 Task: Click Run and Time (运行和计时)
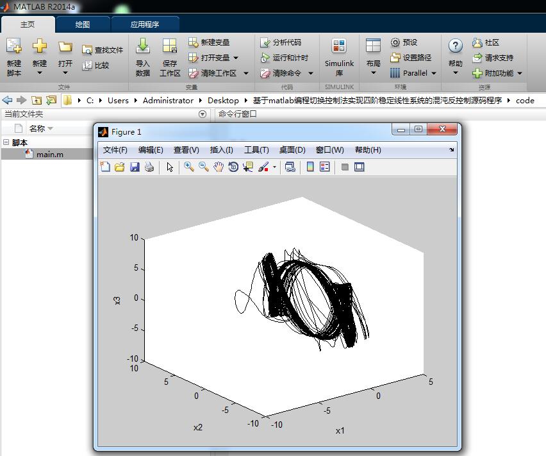(x=284, y=58)
